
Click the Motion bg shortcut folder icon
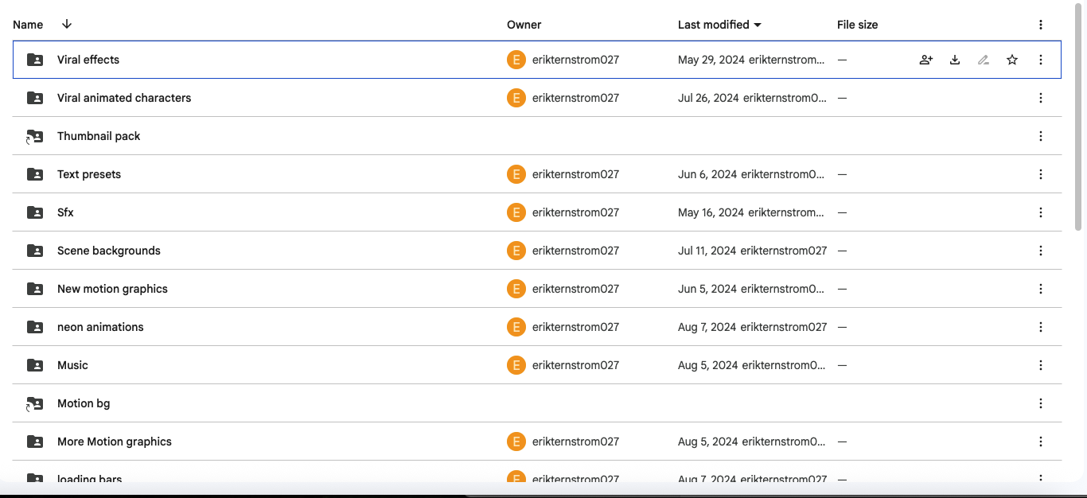(35, 403)
